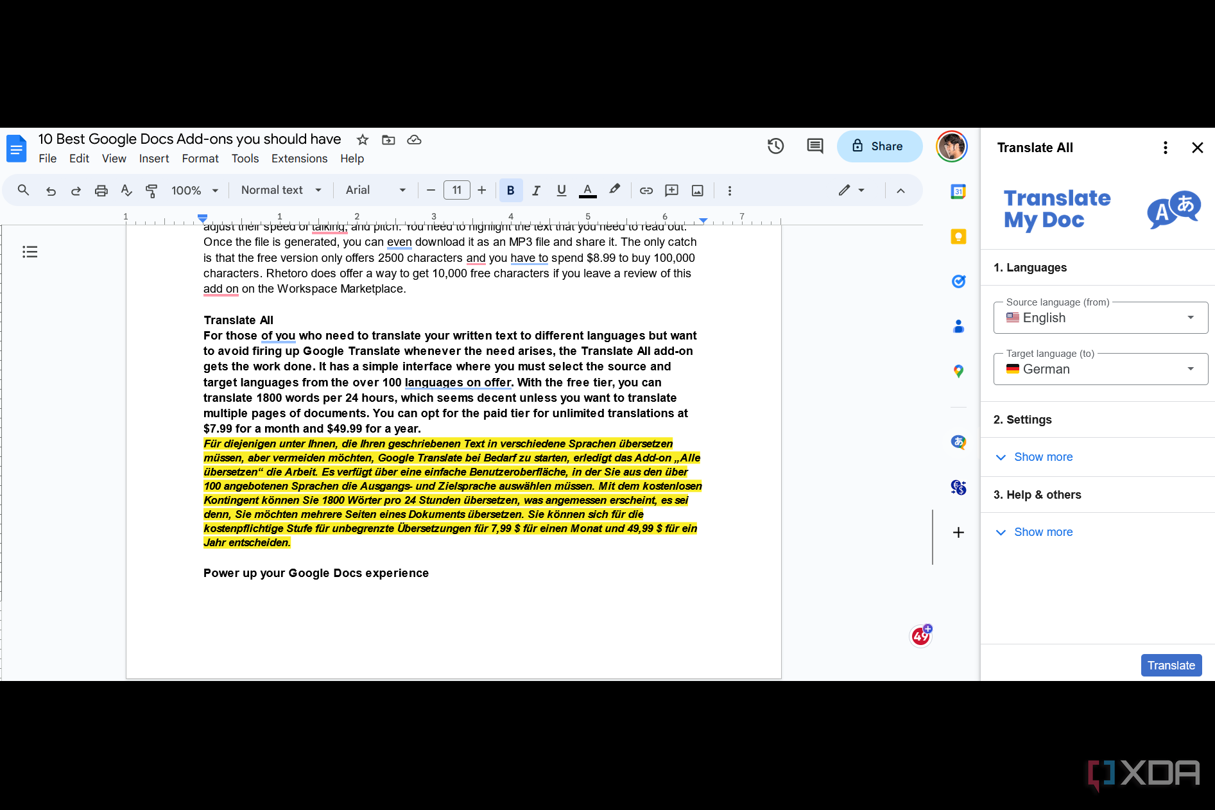Open the Google Docs home icon
The width and height of the screenshot is (1215, 810).
click(17, 148)
